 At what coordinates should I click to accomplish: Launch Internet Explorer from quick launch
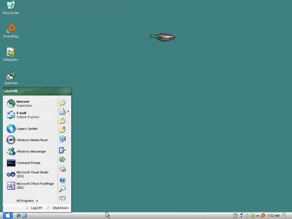[19, 216]
